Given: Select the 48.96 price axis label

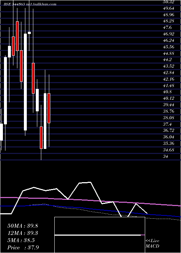Looking at the screenshot, I should point(169,15).
